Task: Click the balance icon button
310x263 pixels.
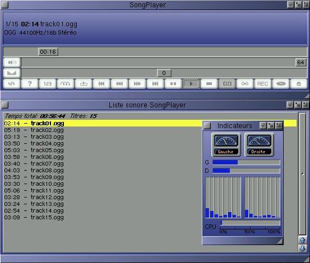Action: tap(12, 73)
